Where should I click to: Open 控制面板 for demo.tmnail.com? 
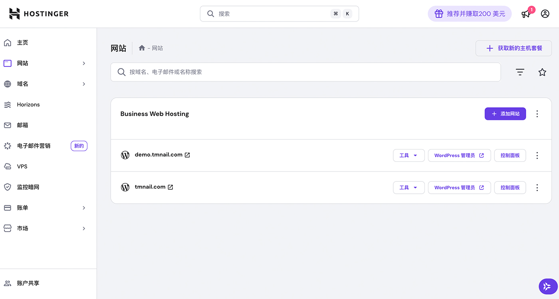click(x=510, y=155)
